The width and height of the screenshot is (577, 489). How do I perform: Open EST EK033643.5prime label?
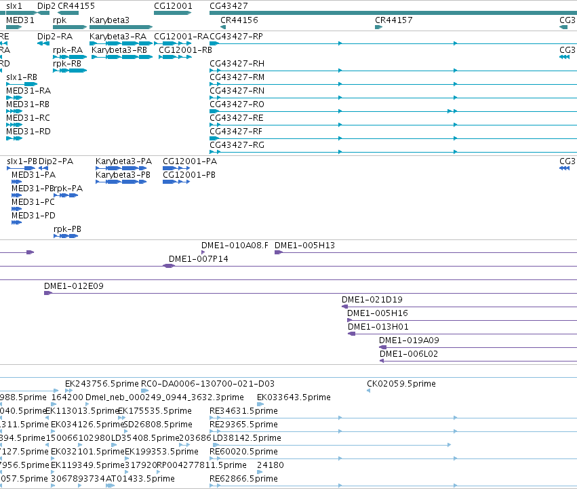coord(294,397)
